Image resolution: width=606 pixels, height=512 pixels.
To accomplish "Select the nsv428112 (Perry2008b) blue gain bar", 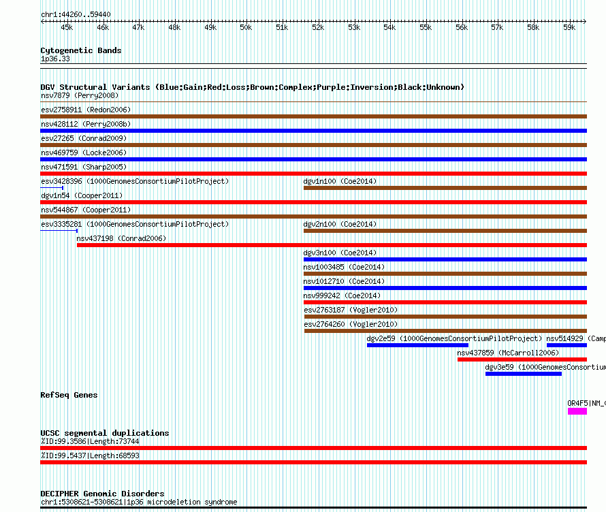I will pos(313,131).
